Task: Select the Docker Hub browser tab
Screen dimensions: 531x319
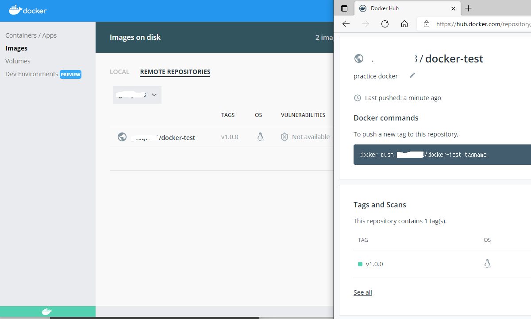Action: 406,8
